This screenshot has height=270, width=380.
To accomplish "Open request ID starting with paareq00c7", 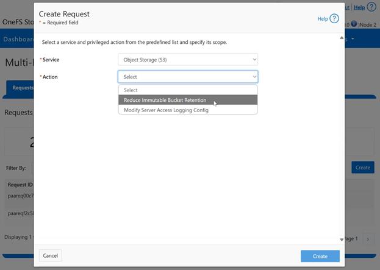I will pos(21,196).
